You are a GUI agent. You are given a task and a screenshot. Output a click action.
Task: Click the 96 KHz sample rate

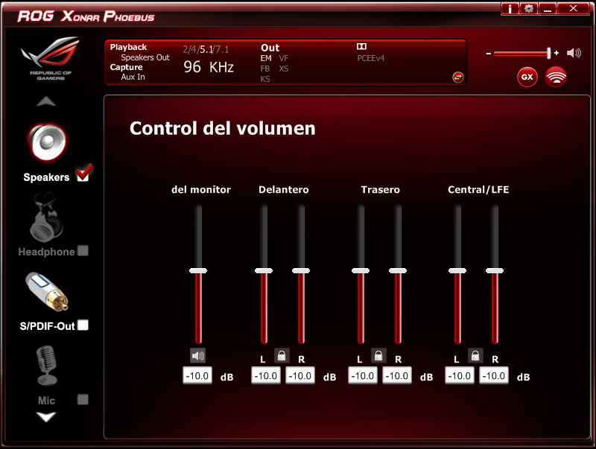[209, 67]
